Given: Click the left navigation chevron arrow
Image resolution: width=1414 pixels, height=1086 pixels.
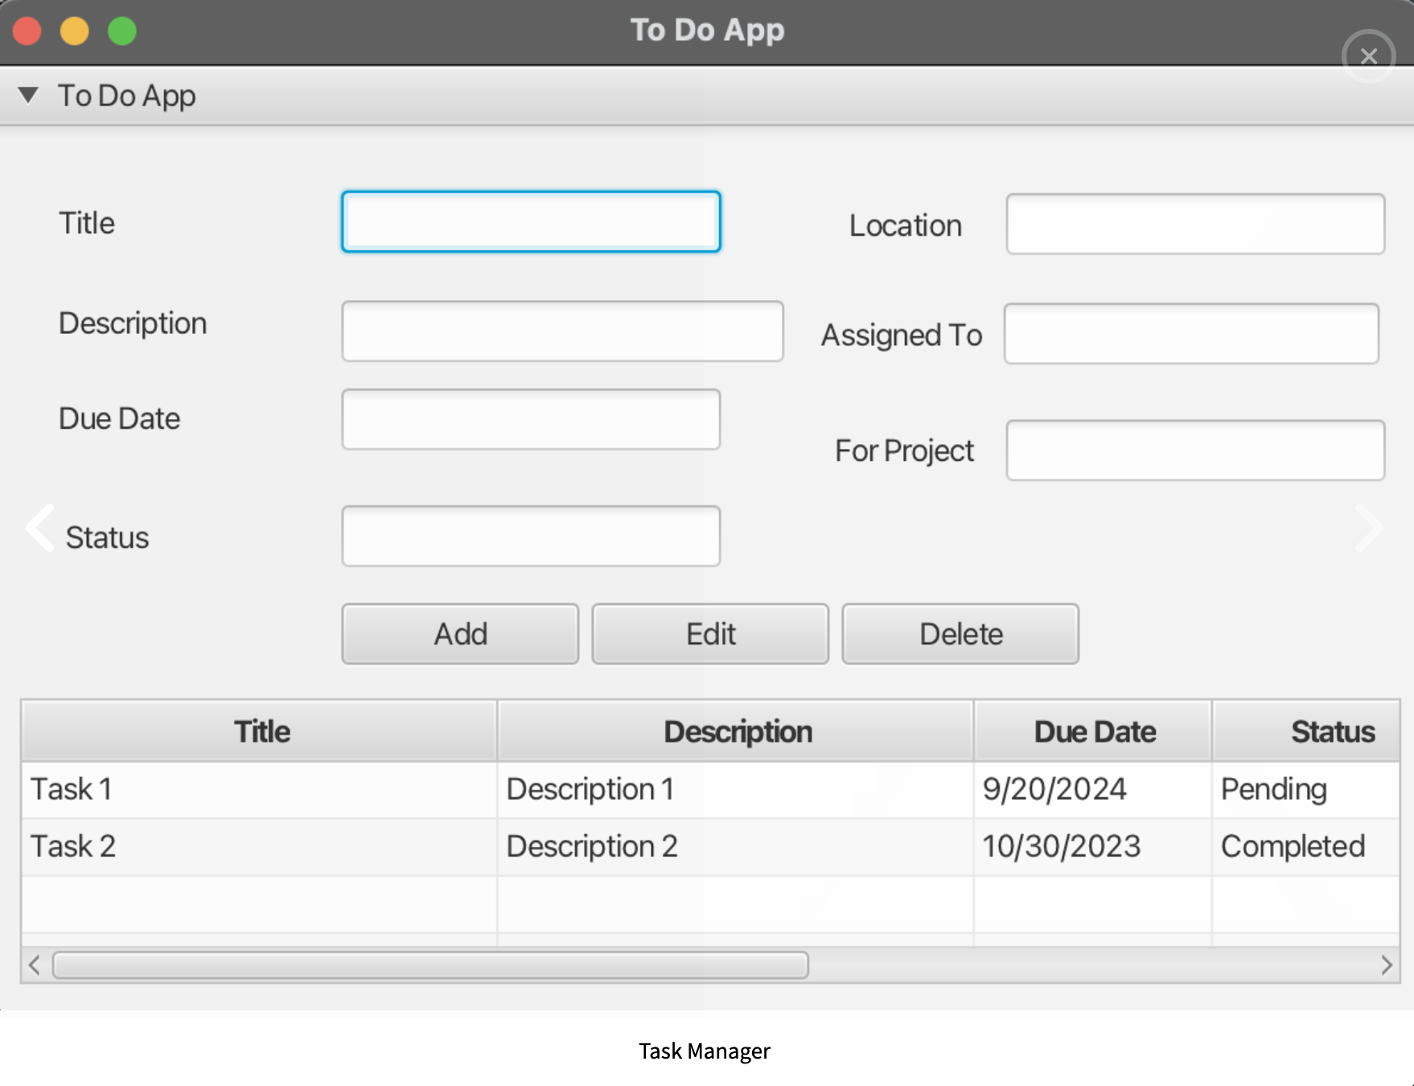Looking at the screenshot, I should pos(39,528).
